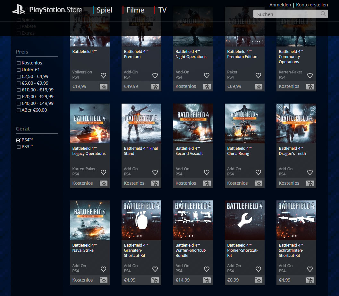Uncheck the PS4 device filter
The width and height of the screenshot is (339, 296).
[x=19, y=140]
